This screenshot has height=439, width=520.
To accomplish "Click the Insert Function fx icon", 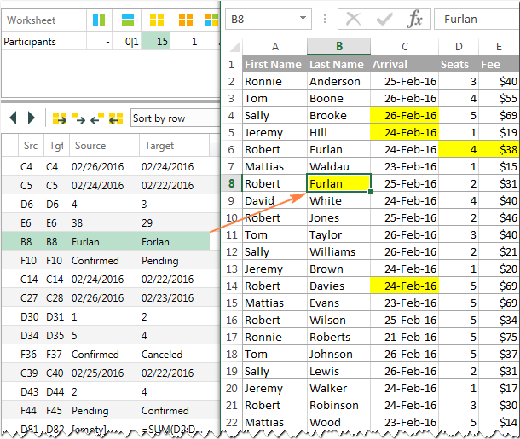I will [415, 19].
